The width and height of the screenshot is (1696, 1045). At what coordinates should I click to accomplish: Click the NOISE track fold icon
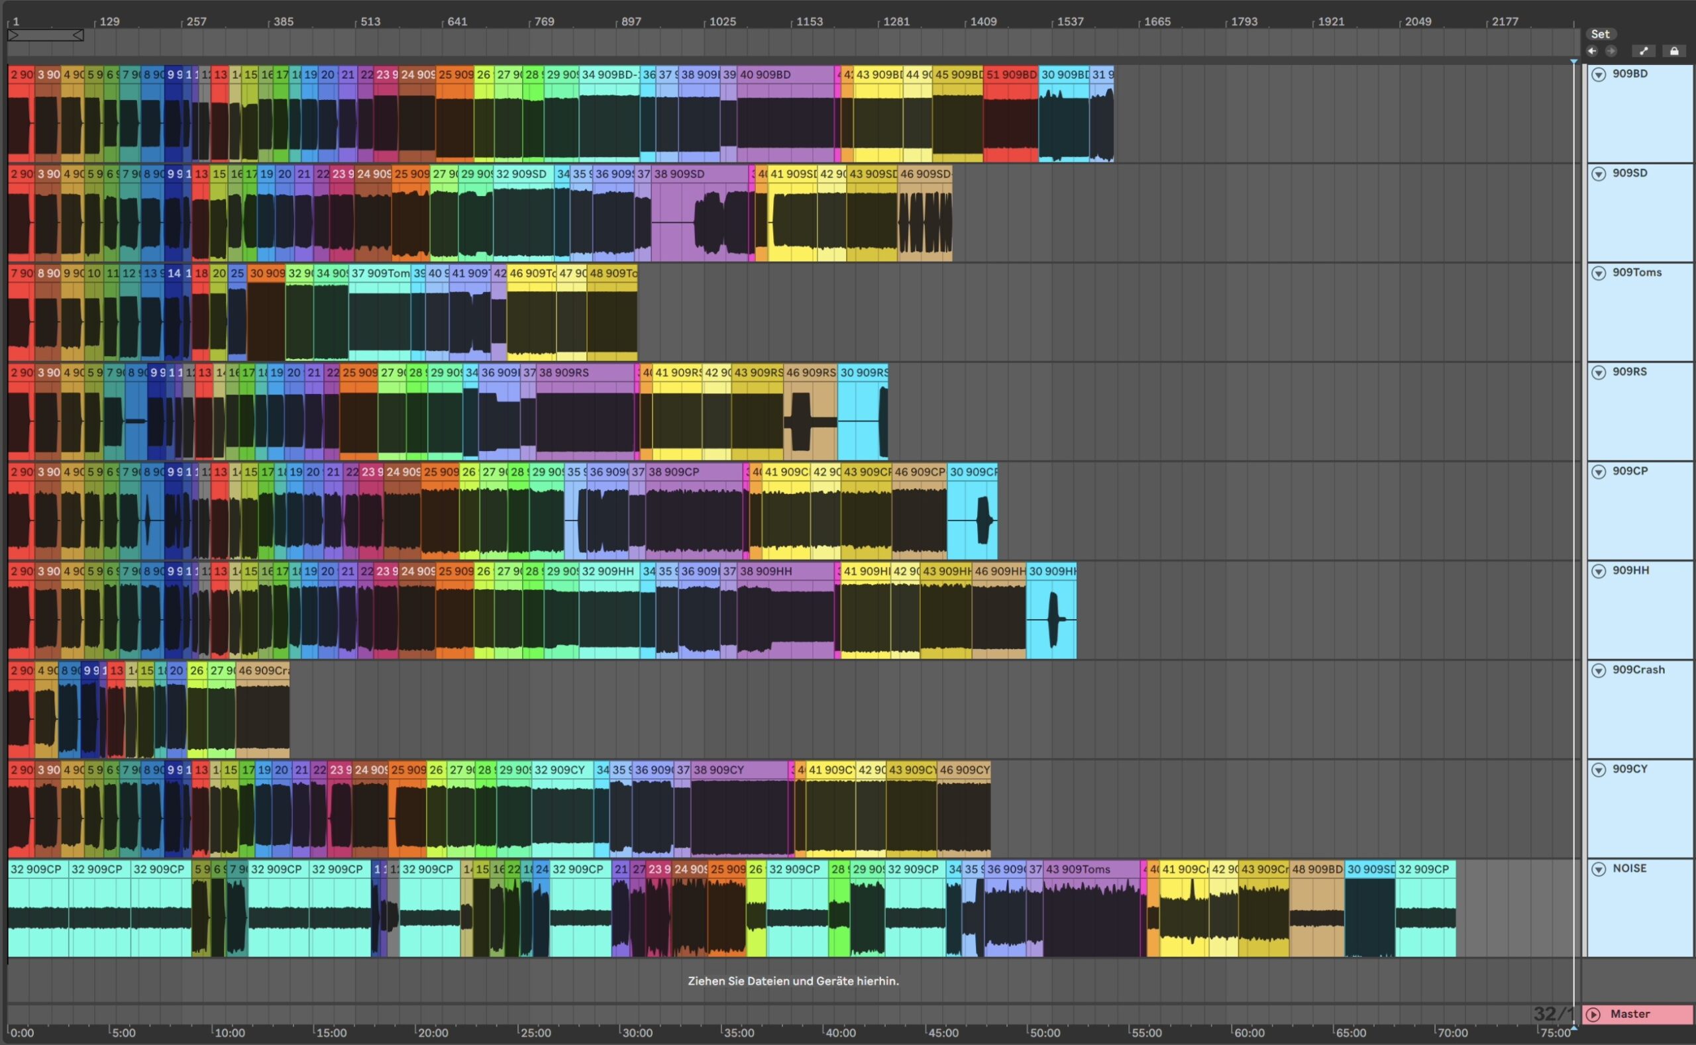click(1599, 870)
